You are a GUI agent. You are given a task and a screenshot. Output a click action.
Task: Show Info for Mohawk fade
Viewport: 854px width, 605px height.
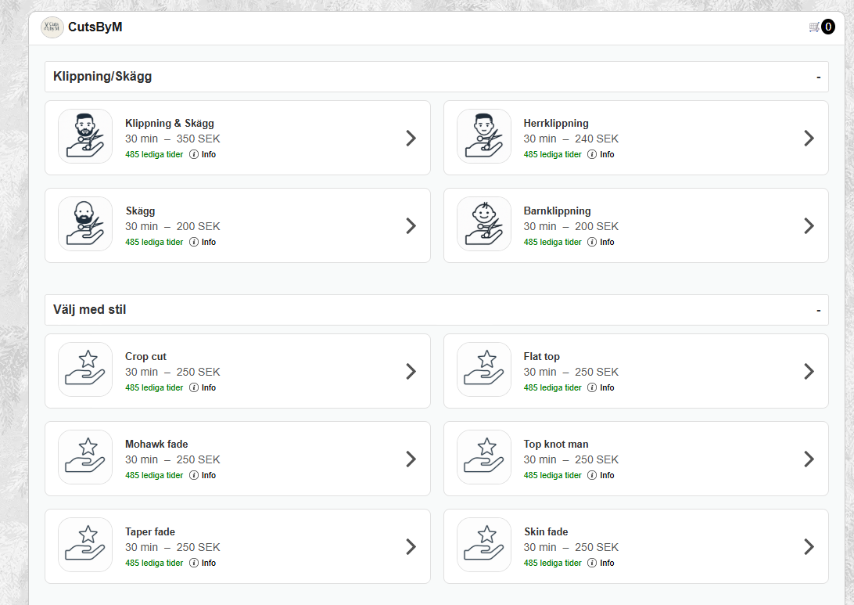203,476
